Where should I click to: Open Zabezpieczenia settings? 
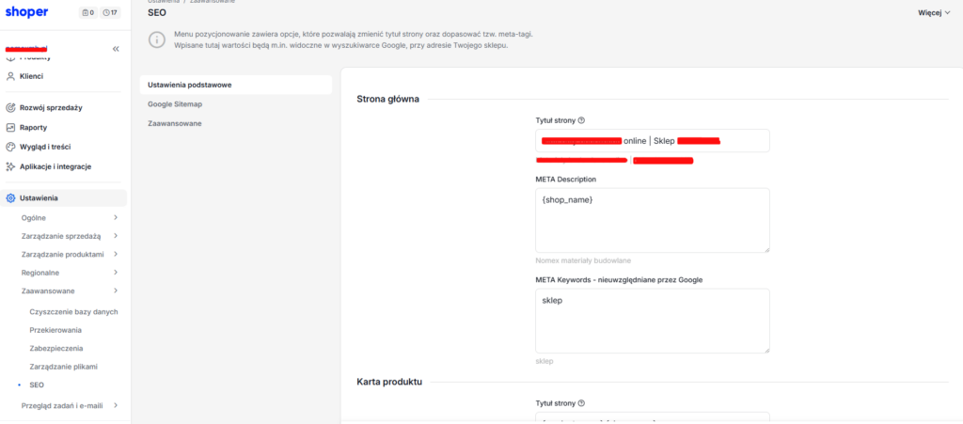click(x=56, y=349)
